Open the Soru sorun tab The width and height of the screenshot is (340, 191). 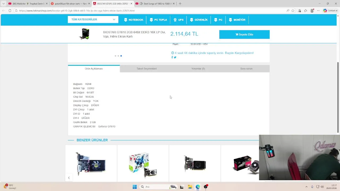coord(246,69)
